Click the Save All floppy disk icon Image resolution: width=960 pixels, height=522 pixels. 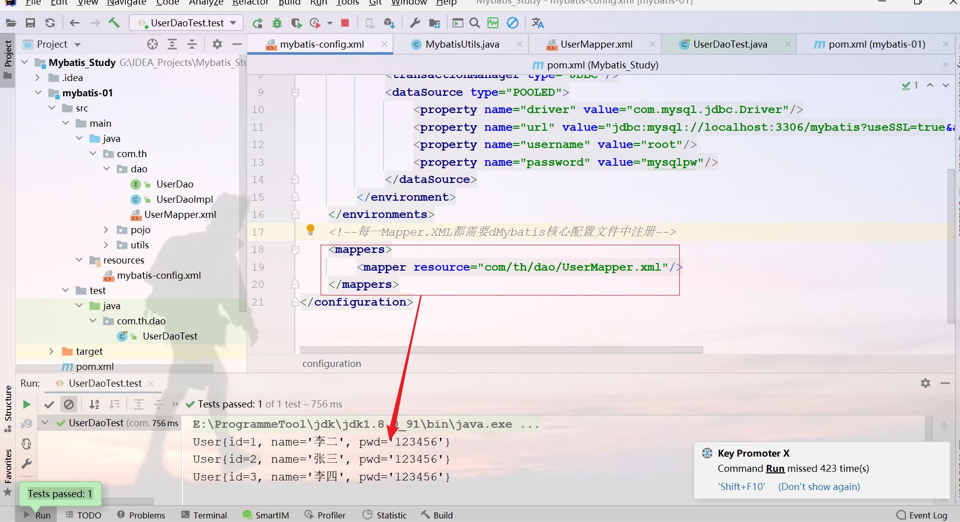coord(30,23)
